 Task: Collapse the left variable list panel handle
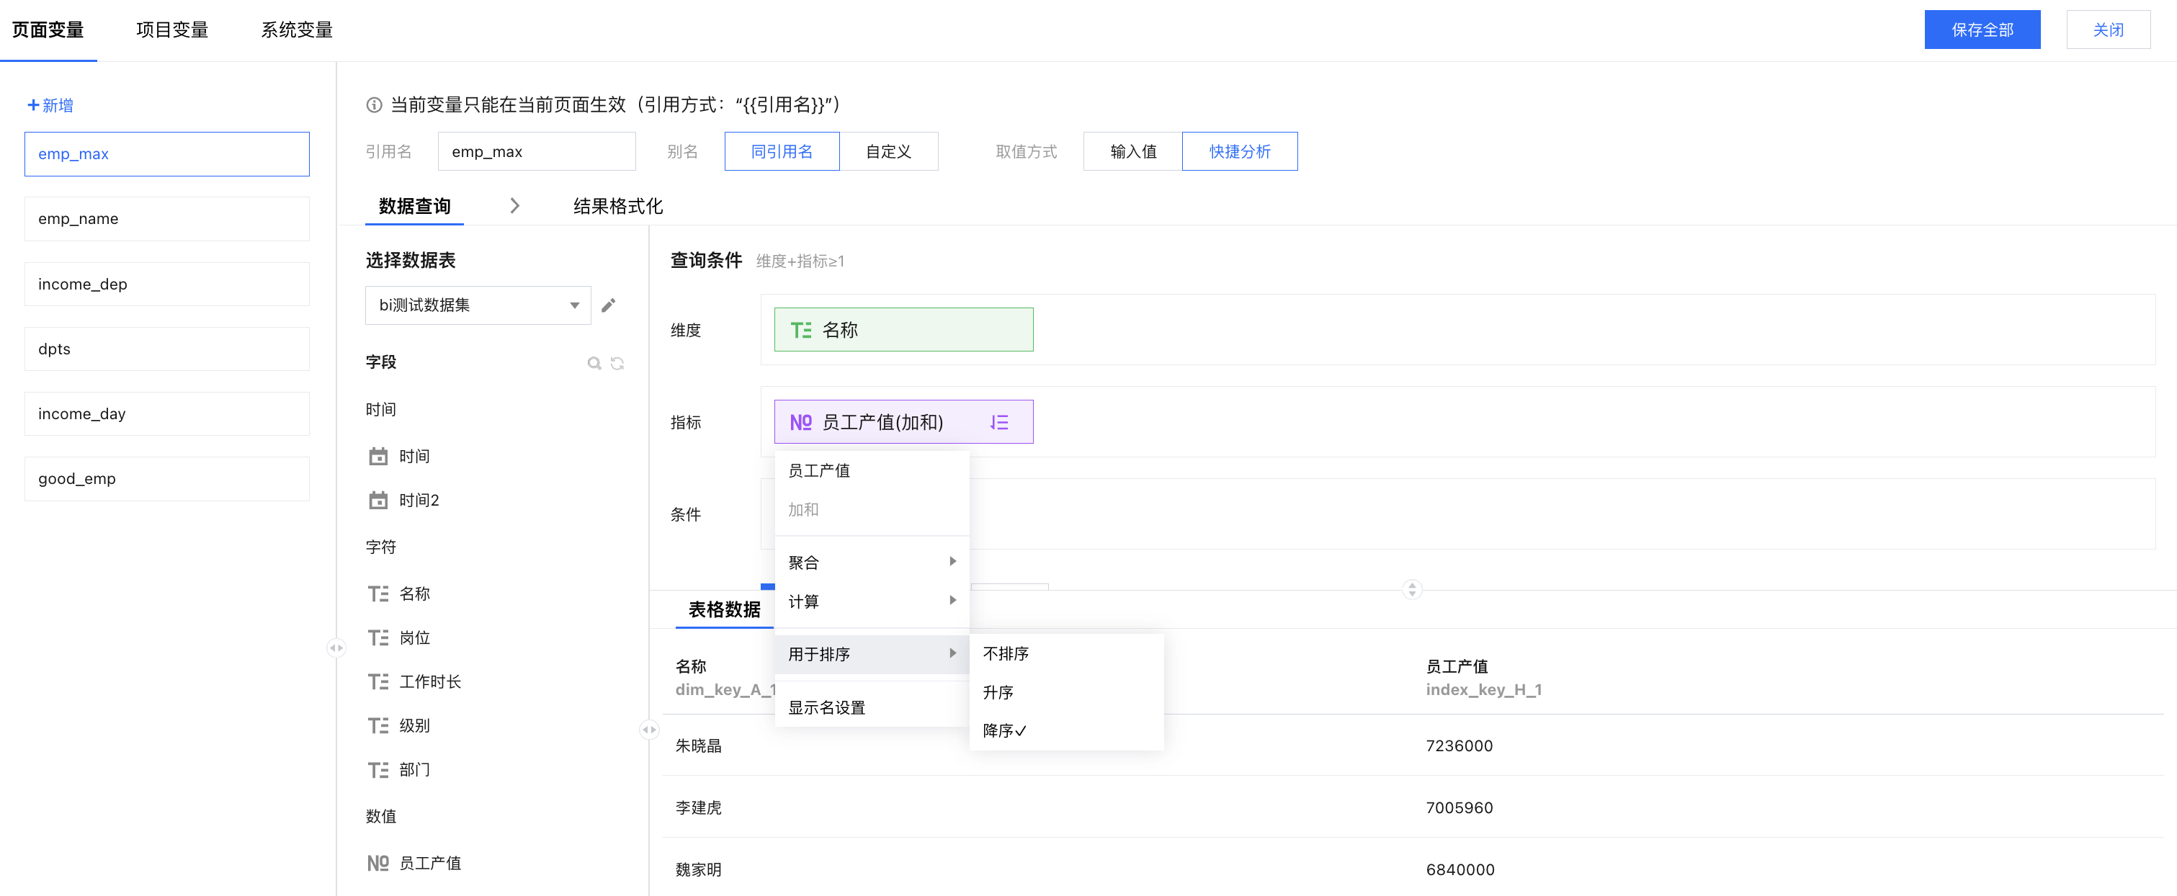(x=336, y=648)
